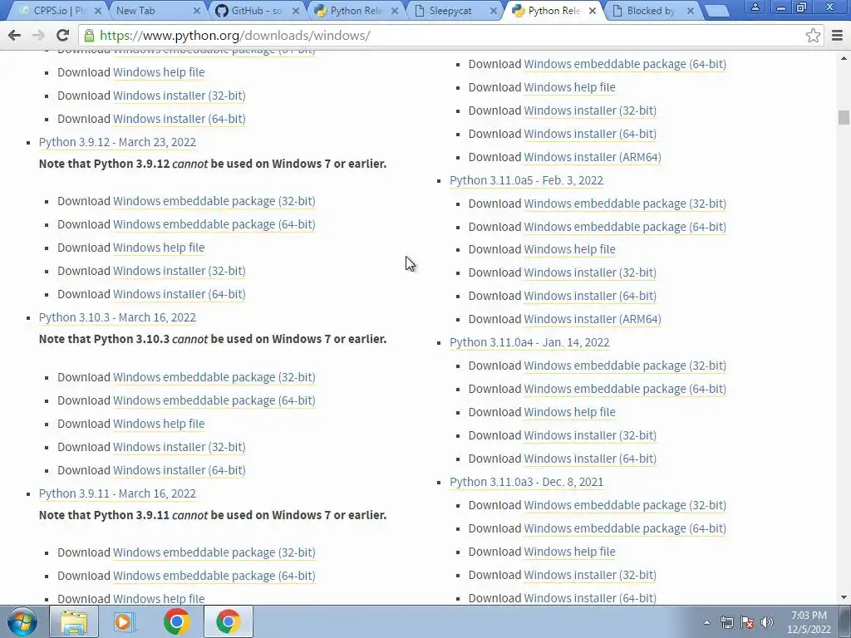Image resolution: width=851 pixels, height=638 pixels.
Task: Reload the page with the refresh icon
Action: click(62, 35)
